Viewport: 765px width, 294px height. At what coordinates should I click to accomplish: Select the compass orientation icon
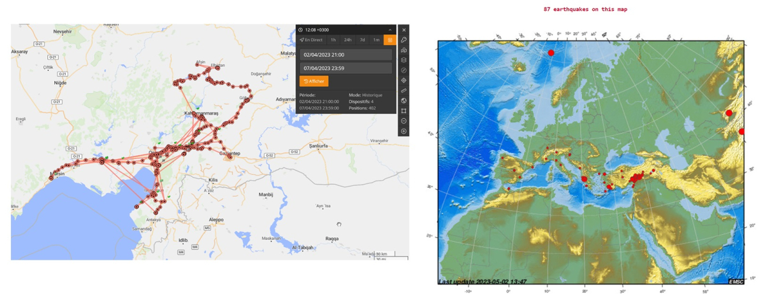(x=404, y=71)
